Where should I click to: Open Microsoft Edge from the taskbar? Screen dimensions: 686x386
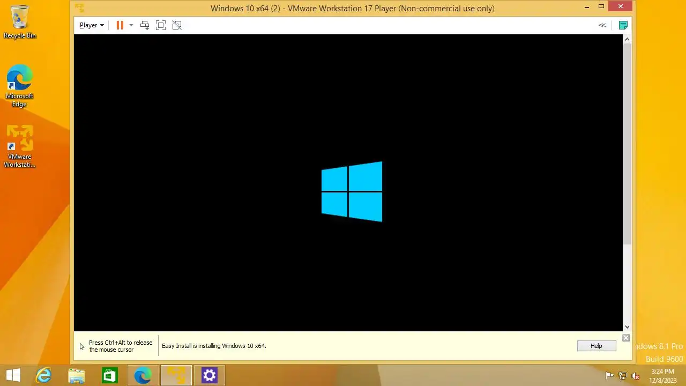tap(143, 375)
